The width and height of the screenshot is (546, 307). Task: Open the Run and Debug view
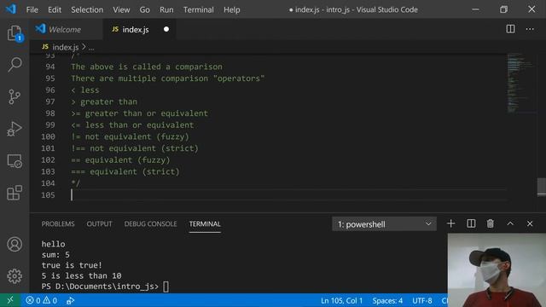tap(15, 129)
